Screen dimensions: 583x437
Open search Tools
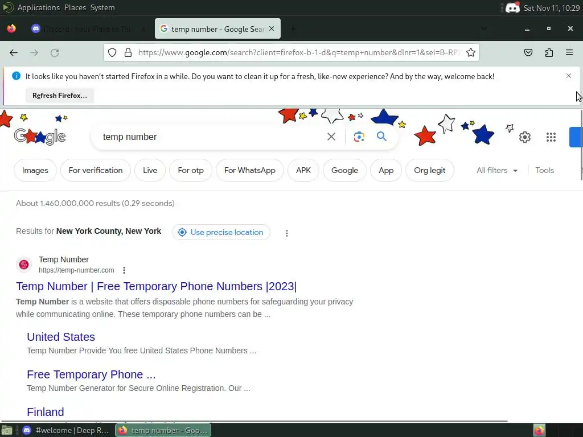(544, 170)
